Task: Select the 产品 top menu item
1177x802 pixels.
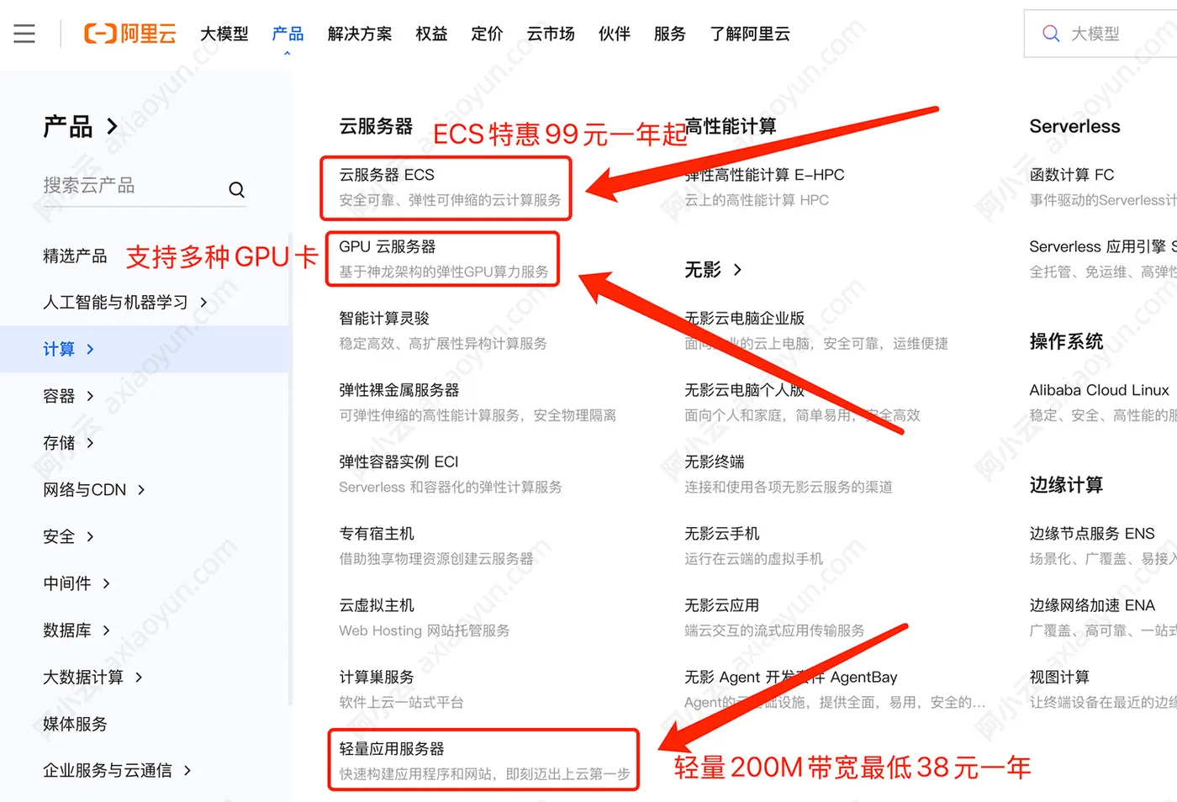Action: [288, 34]
